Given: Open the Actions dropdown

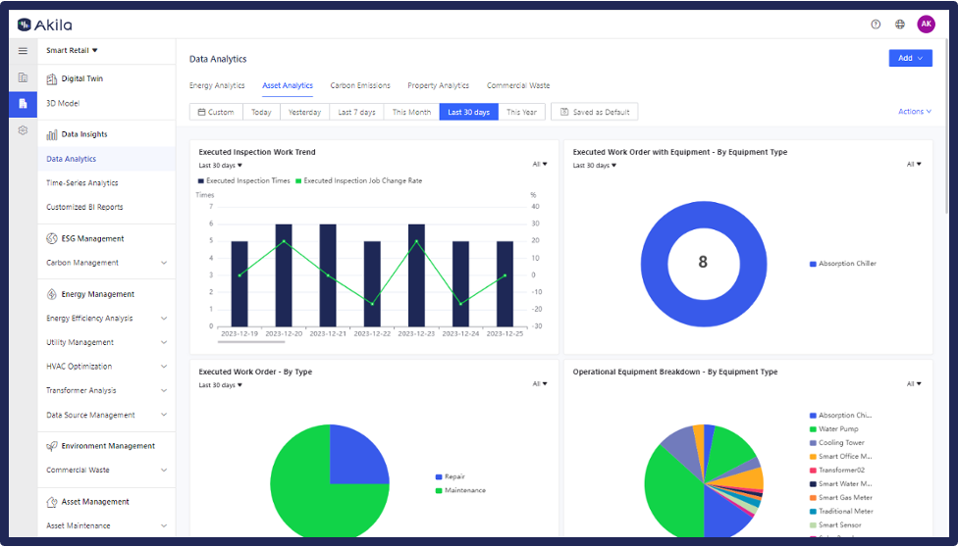Looking at the screenshot, I should [915, 112].
